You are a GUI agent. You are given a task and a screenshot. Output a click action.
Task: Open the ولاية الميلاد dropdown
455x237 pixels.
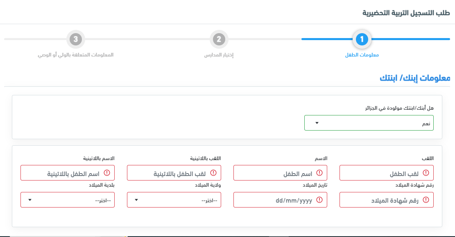(174, 200)
